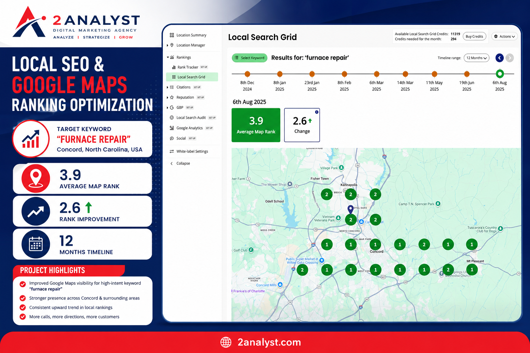Click the Reputation star icon
Screen dimensions: 530x353
(172, 97)
